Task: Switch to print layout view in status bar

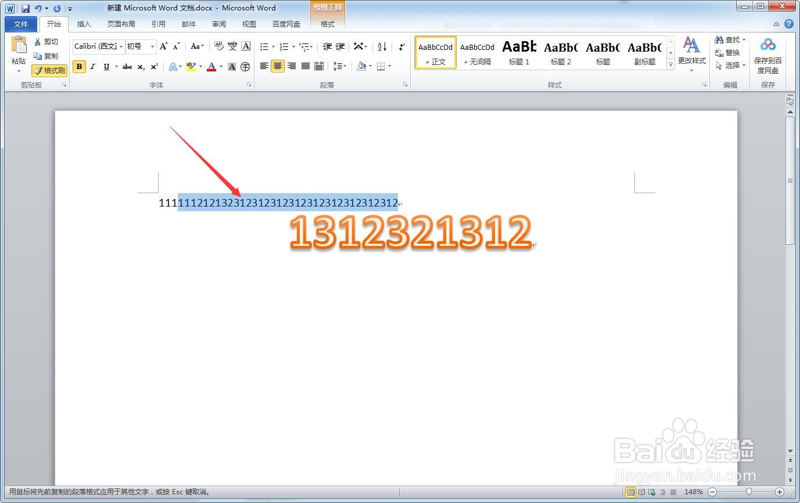Action: click(x=630, y=492)
